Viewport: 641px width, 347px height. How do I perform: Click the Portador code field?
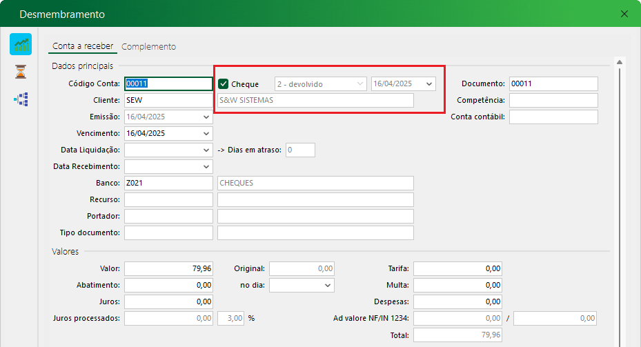(168, 216)
